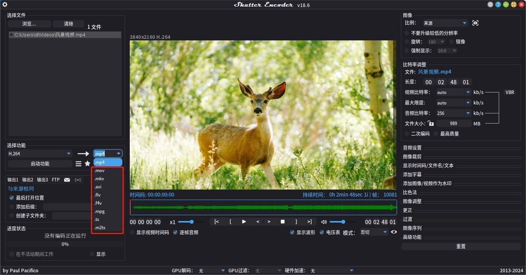This screenshot has height=275, width=526.
Task: Open settings via the top-left gear icon
Action: (5, 5)
